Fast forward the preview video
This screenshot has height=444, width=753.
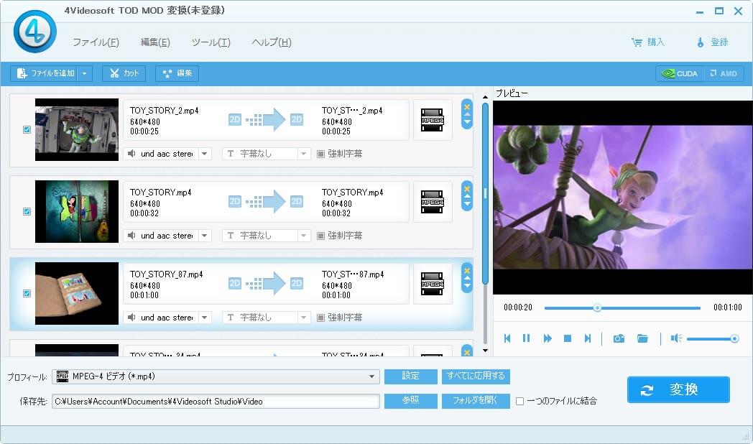547,338
